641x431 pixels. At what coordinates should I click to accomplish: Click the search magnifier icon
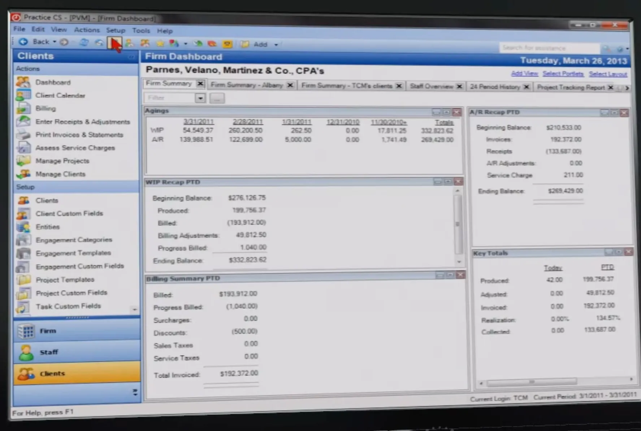coord(606,48)
